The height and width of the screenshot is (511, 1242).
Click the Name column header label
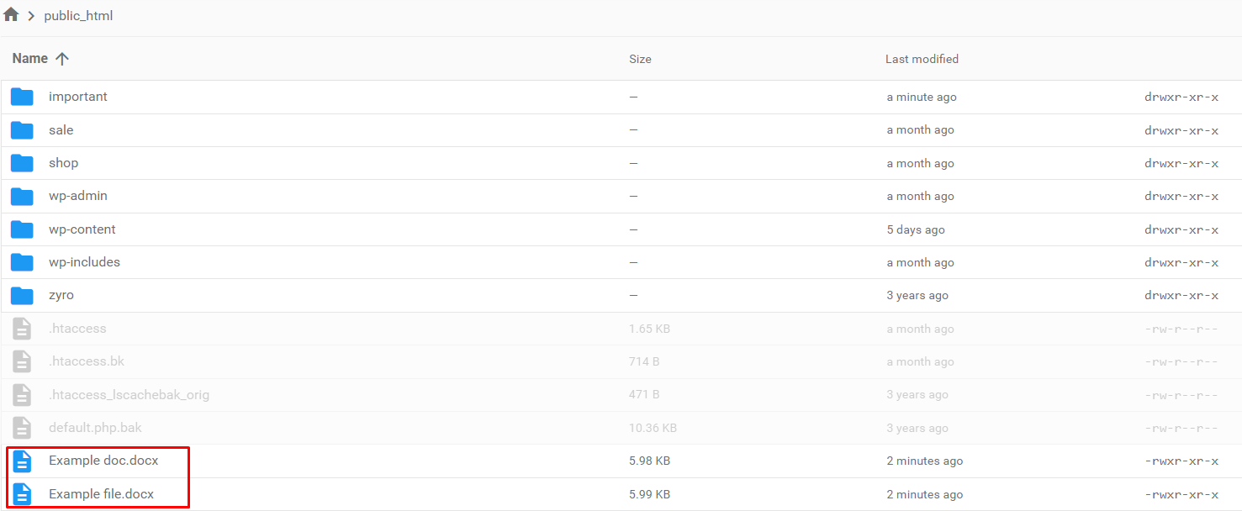coord(30,59)
